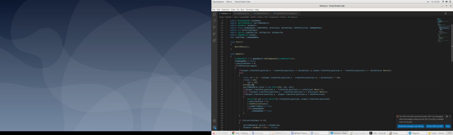The image size is (453, 135).
Task: Click the SimpleTranslati... taskbar entry
Action: [x=358, y=133]
